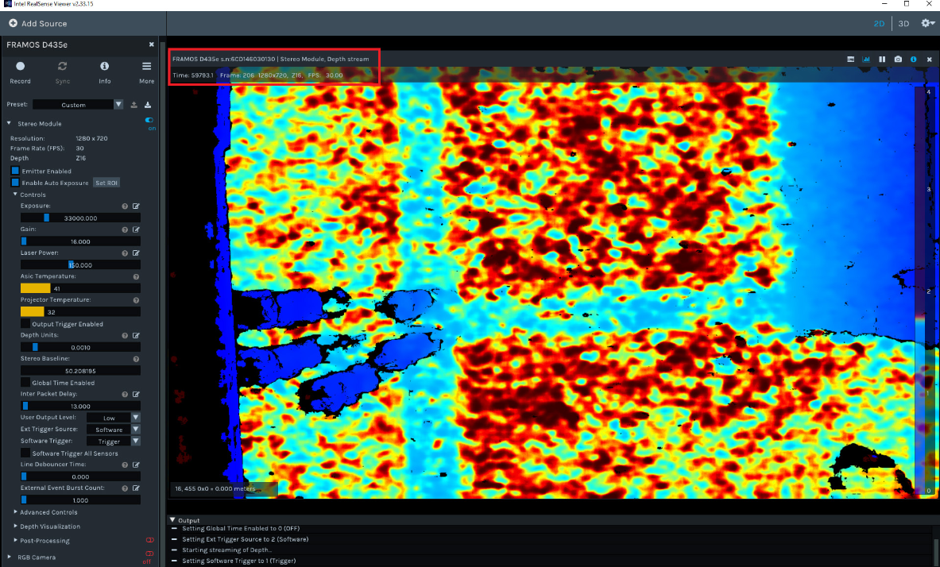
Task: Toggle the stream histogram chart icon
Action: tap(866, 60)
